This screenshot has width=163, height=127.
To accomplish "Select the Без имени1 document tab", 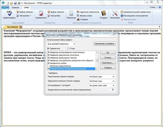I will coord(12,27).
